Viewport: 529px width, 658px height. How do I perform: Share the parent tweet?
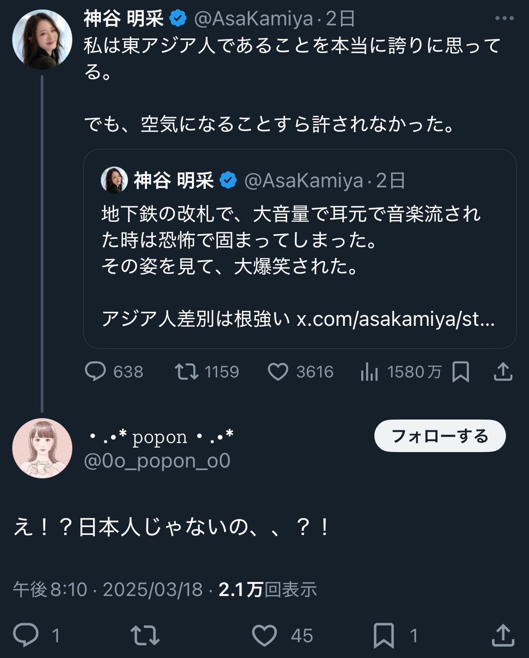tap(503, 372)
